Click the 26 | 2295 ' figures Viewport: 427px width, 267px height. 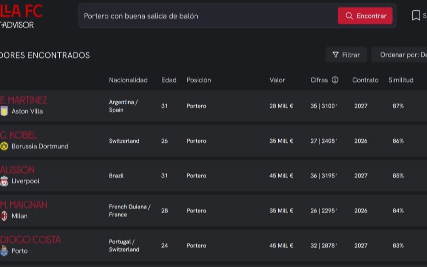pyautogui.click(x=324, y=210)
